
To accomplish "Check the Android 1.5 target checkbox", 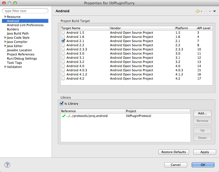I will 63,33.
